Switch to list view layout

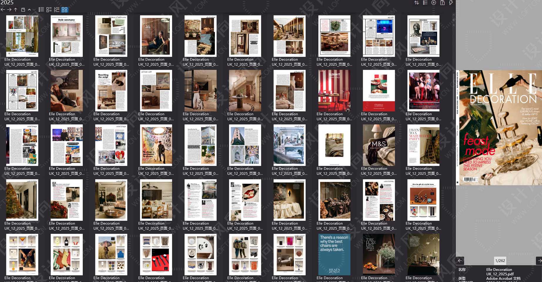pos(41,10)
